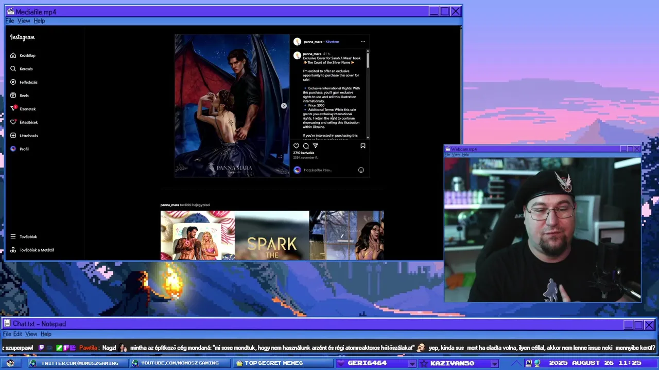Open File menu in Mediafile.mp4 window
659x370 pixels.
point(10,21)
